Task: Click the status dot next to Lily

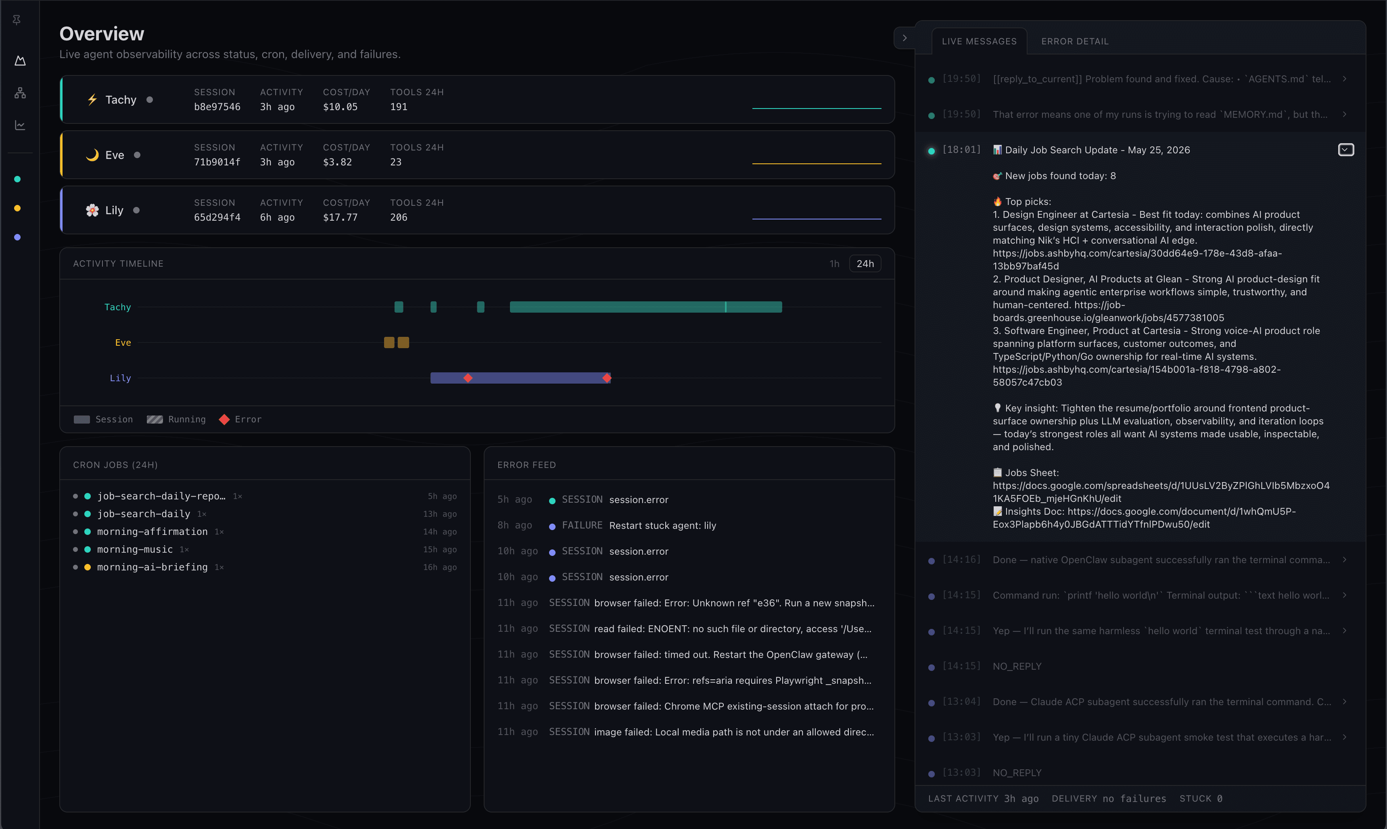Action: click(136, 210)
